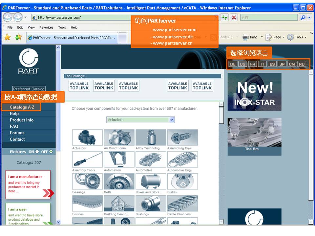
Task: Switch language to JP
Action: pos(282,64)
